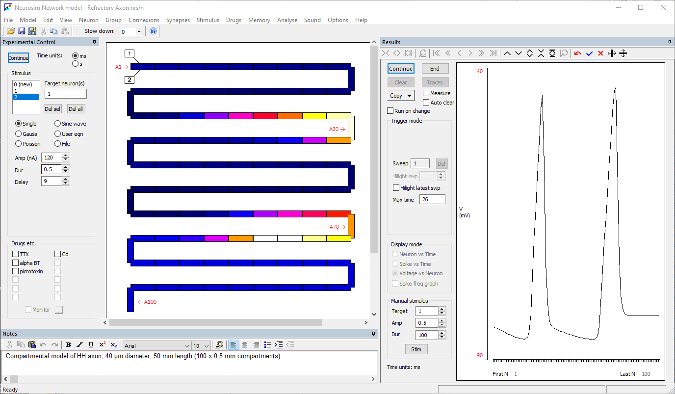This screenshot has height=394, width=675.
Task: Pin the Experimental Control panel
Action: click(94, 42)
